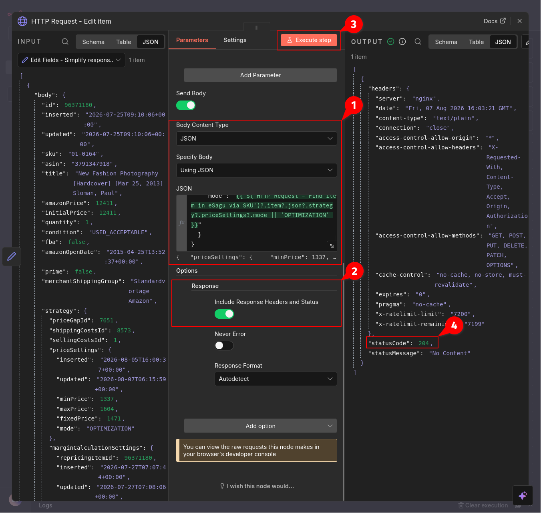Select JSON view in OUTPUT panel
The width and height of the screenshot is (541, 513).
click(x=503, y=42)
